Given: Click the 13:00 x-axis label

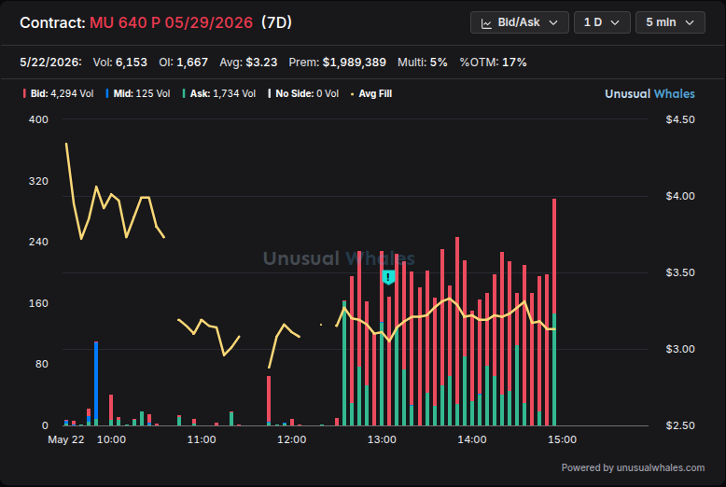Looking at the screenshot, I should click(382, 439).
